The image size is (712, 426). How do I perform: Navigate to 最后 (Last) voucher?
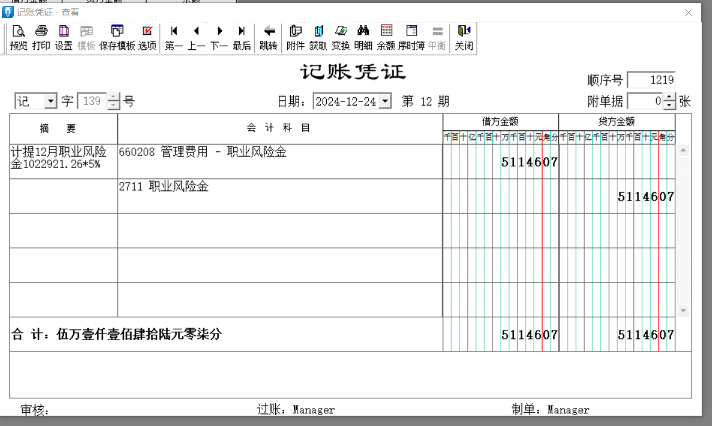pyautogui.click(x=242, y=37)
